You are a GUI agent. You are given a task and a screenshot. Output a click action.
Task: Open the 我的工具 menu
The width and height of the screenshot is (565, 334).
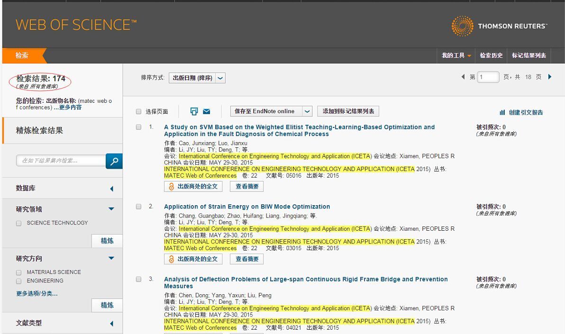pyautogui.click(x=456, y=55)
